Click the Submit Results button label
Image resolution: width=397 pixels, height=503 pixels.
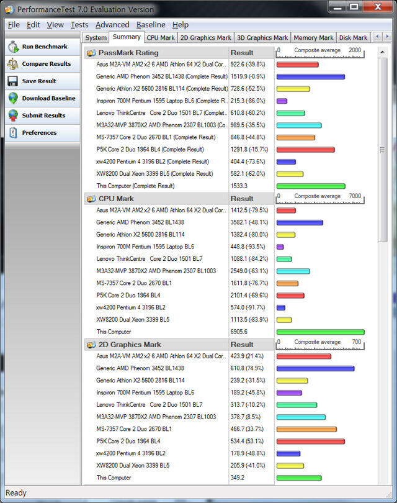tap(43, 116)
